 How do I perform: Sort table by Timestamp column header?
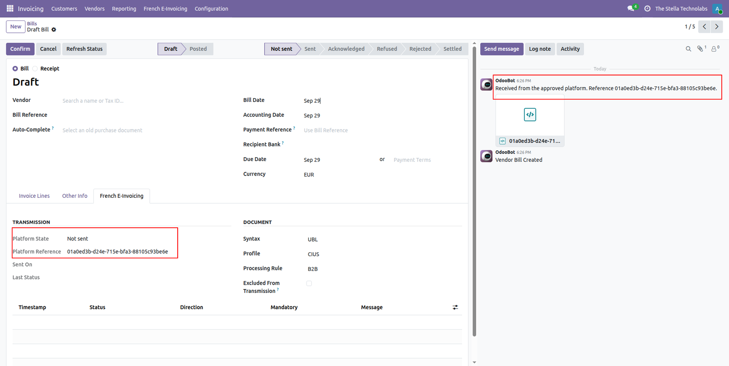click(32, 307)
